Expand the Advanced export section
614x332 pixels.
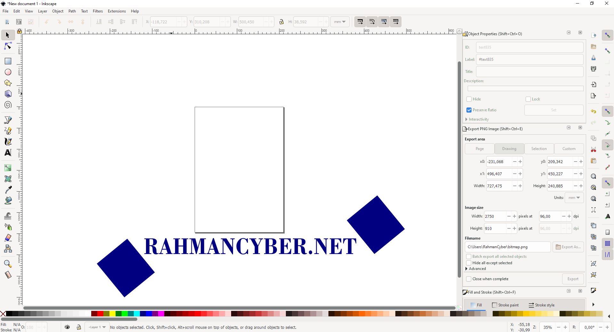pos(475,269)
